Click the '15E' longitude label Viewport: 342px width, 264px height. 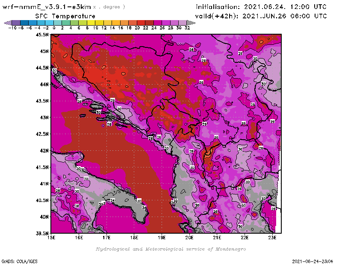[x=51, y=238]
